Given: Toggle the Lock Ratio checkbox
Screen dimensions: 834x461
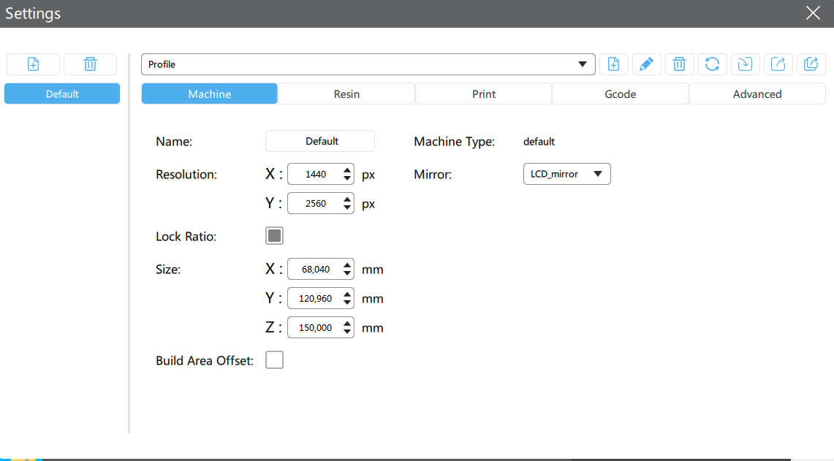Looking at the screenshot, I should pyautogui.click(x=274, y=236).
